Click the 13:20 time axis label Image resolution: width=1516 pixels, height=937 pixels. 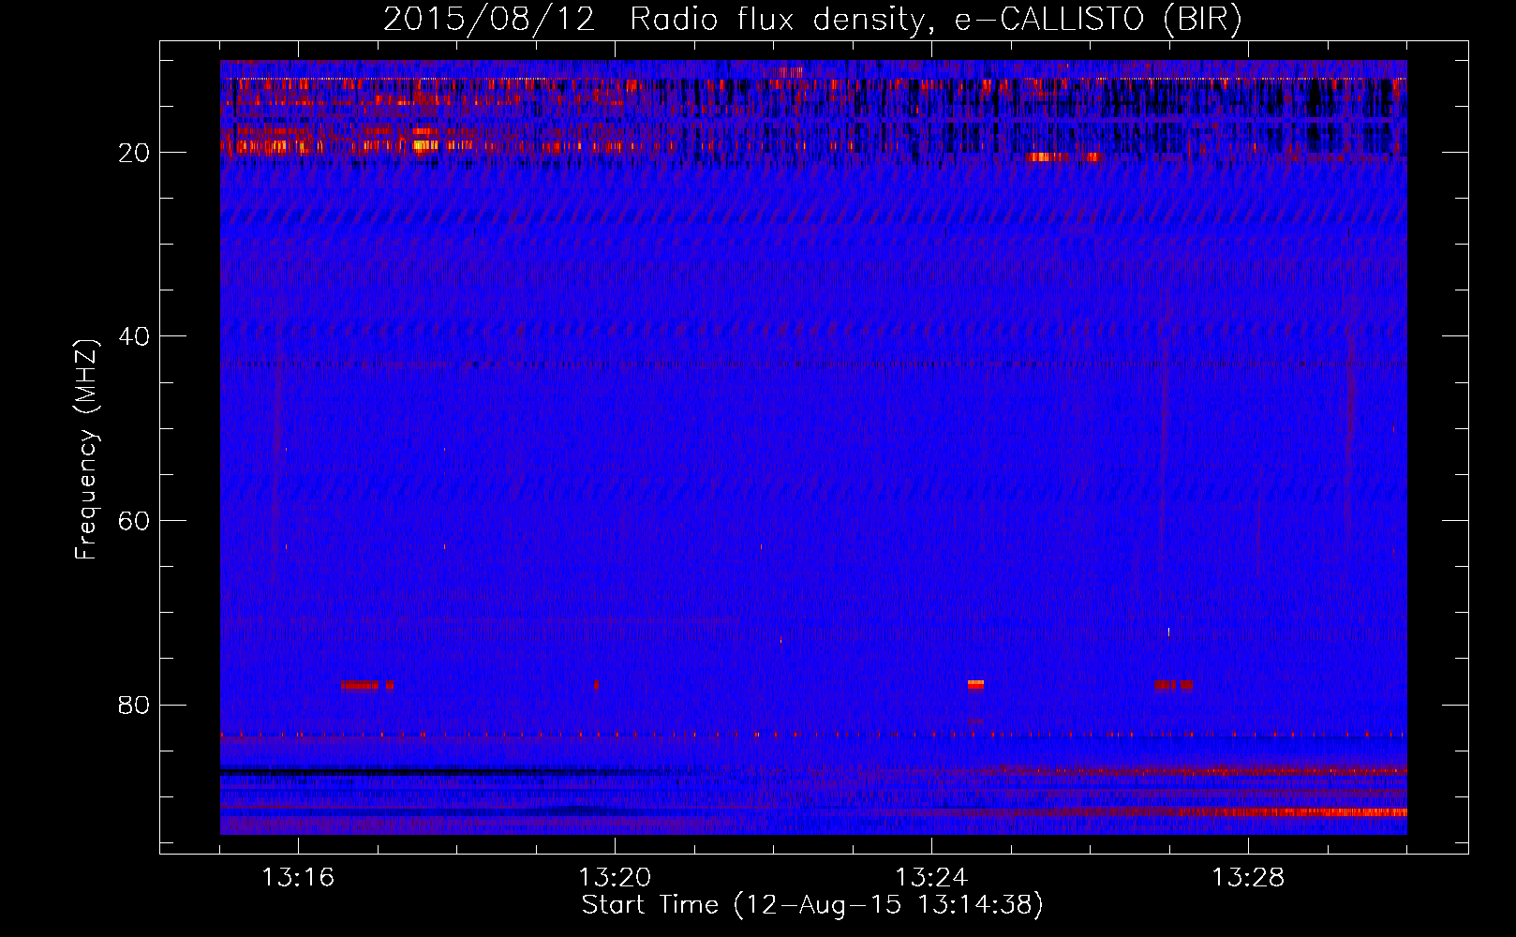[615, 878]
